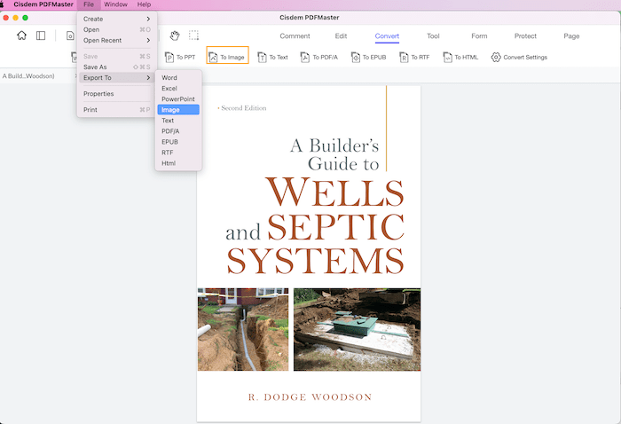Image resolution: width=621 pixels, height=424 pixels.
Task: Open the Protect tab
Action: tap(525, 36)
